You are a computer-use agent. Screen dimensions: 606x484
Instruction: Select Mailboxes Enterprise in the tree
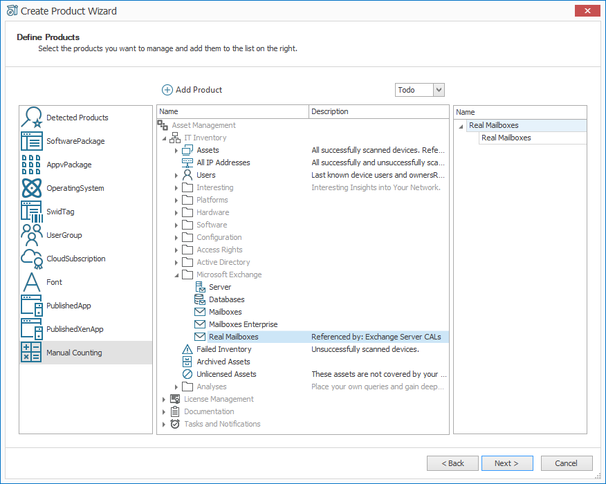243,324
